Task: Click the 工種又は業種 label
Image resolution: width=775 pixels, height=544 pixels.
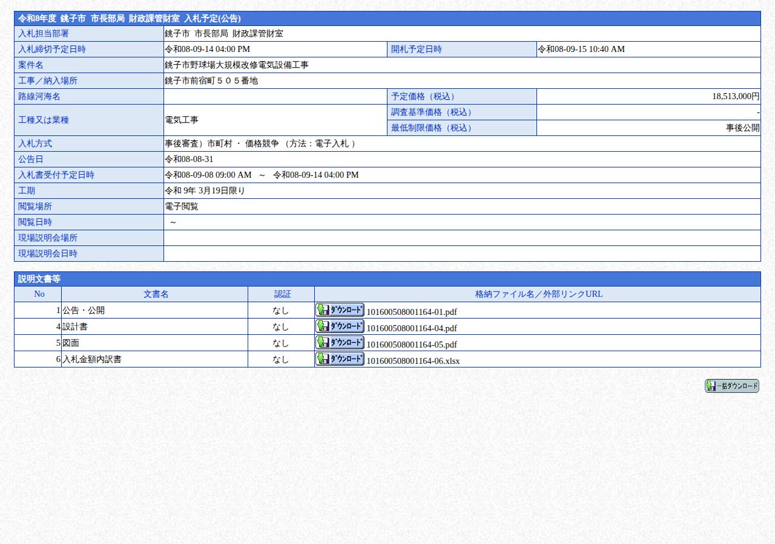Action: (x=44, y=120)
